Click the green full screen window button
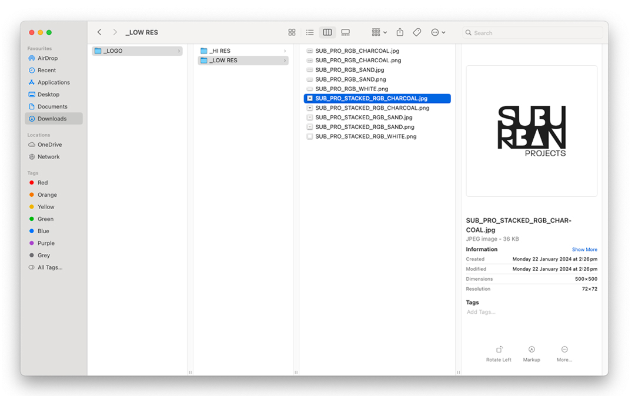The width and height of the screenshot is (635, 396). click(x=49, y=32)
